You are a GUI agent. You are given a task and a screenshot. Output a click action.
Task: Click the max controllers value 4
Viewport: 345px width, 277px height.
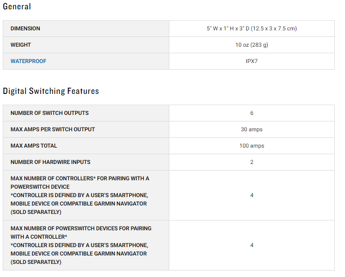point(252,195)
